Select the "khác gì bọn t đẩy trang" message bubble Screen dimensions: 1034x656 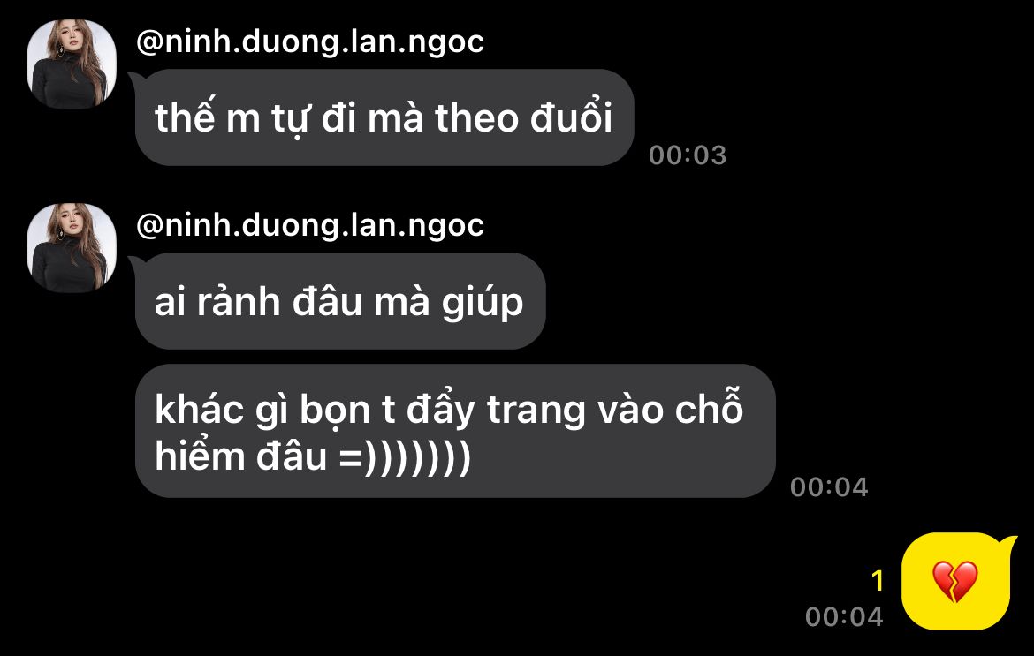click(455, 431)
